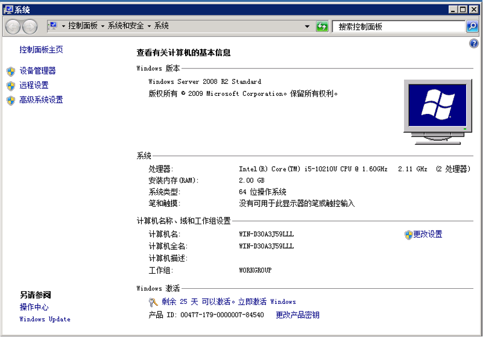Click shield icon next to 更改设置
Viewport: 483px width, 337px height.
(x=409, y=235)
